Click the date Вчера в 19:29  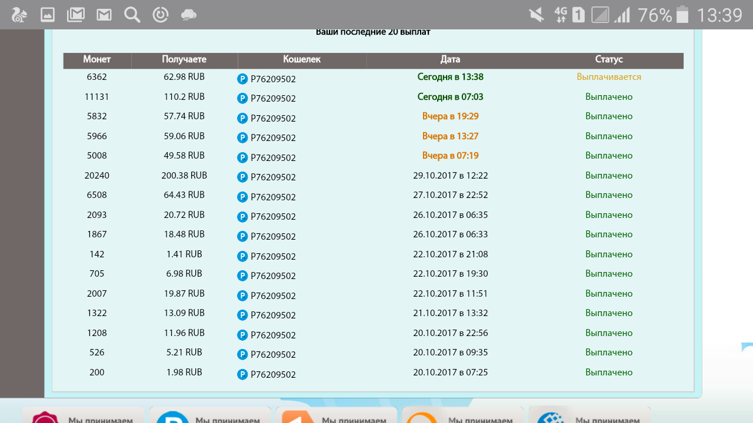(x=450, y=116)
